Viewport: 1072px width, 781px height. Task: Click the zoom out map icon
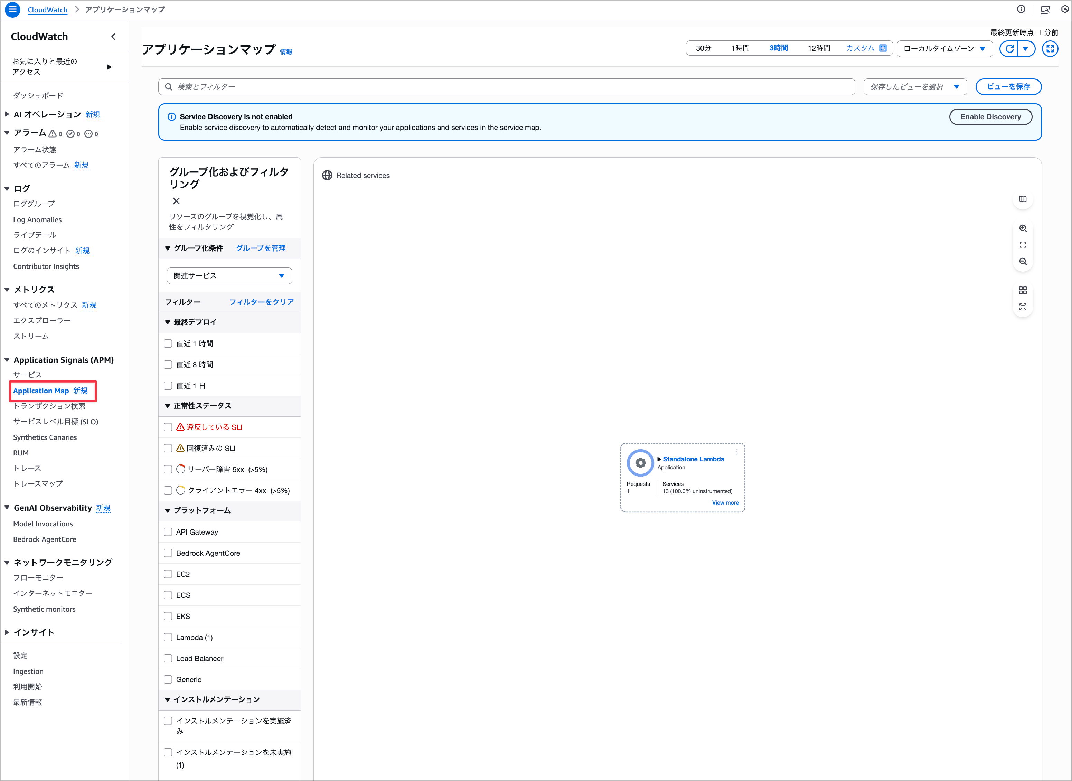click(1022, 262)
